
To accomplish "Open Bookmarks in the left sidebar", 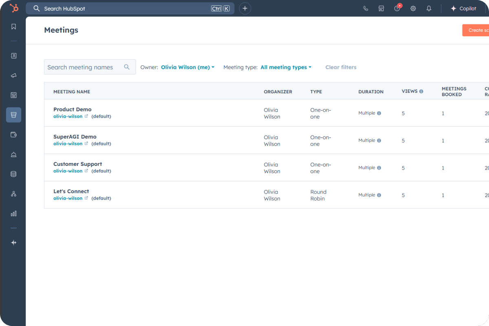I will [x=13, y=26].
